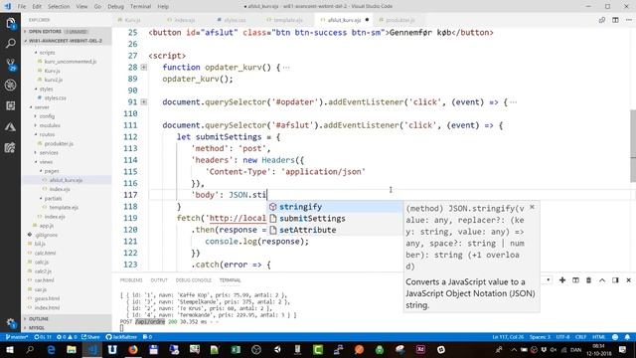Viewport: 636px width, 358px height.
Task: Select stringify in the autocomplete list
Action: tap(335, 207)
